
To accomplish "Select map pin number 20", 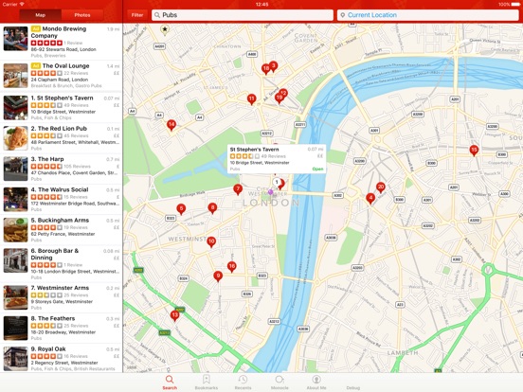I will click(381, 187).
